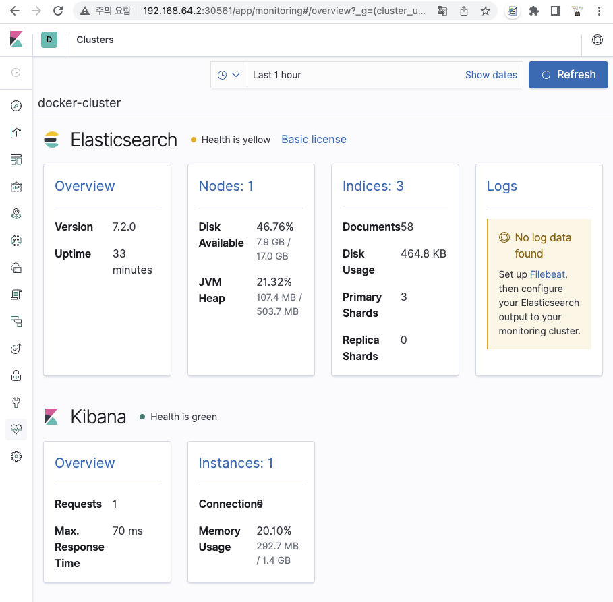Click the 'Health is yellow' status text
Screen dimensions: 613x602
point(236,140)
